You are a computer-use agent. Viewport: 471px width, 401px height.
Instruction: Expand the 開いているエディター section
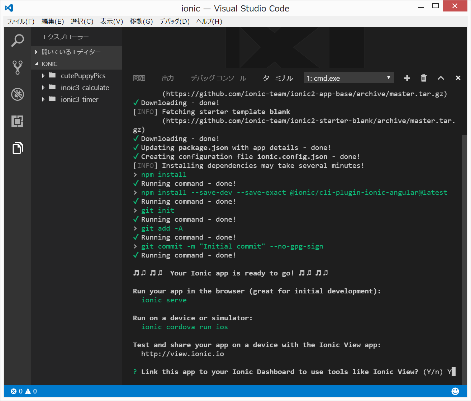(x=71, y=52)
